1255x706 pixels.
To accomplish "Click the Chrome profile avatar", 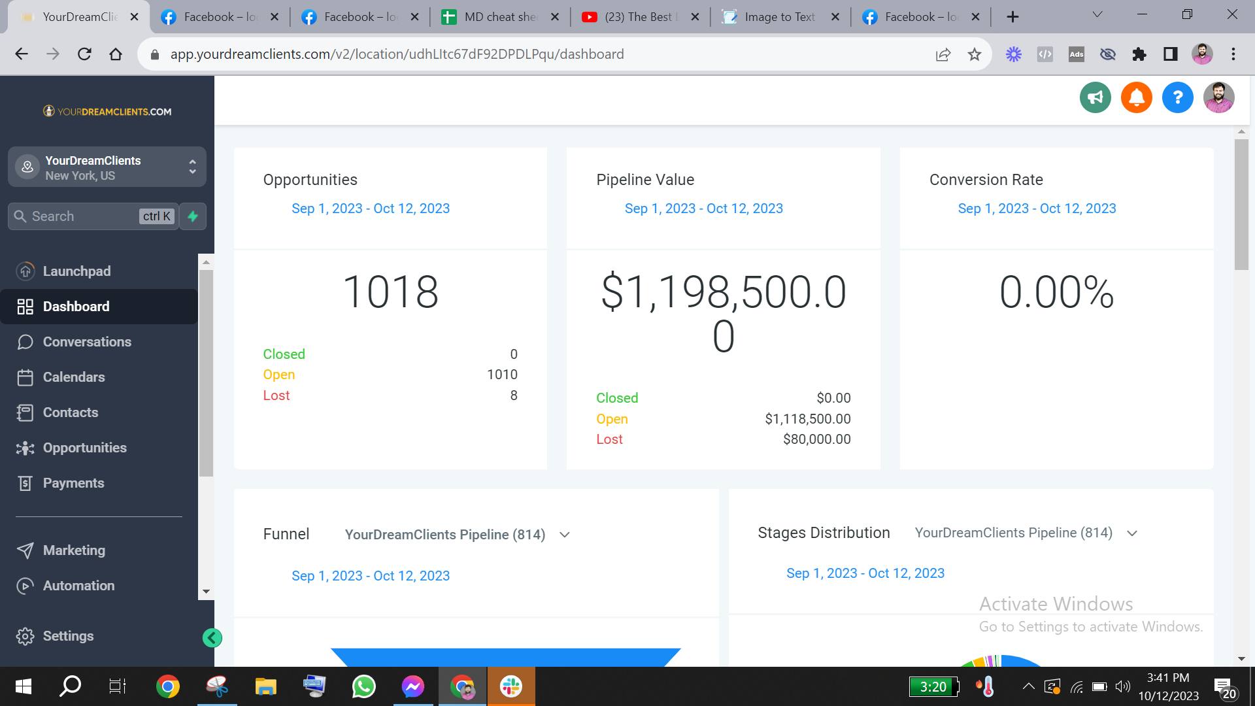I will [x=1202, y=54].
